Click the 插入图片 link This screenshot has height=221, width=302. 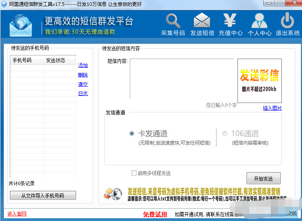pyautogui.click(x=272, y=108)
